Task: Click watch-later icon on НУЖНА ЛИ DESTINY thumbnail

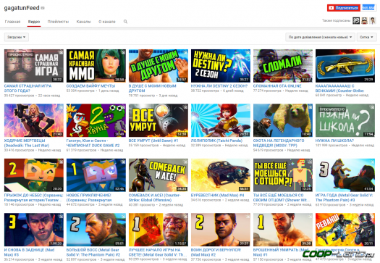Action: tap(248, 52)
